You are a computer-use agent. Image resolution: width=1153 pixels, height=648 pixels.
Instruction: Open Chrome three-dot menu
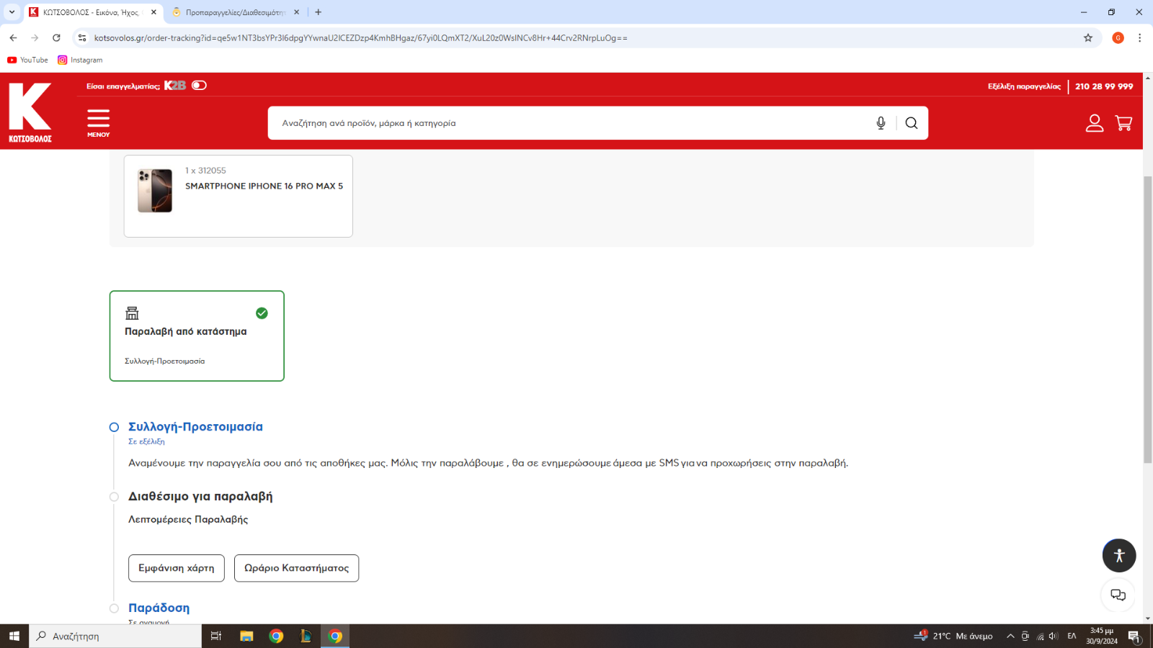click(1139, 37)
